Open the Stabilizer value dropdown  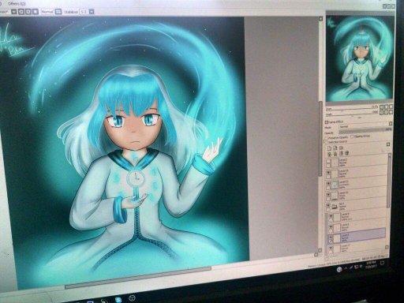click(92, 12)
